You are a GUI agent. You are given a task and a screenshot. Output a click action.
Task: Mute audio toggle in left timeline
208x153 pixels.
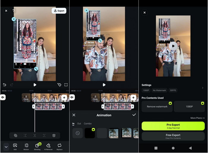(3, 97)
